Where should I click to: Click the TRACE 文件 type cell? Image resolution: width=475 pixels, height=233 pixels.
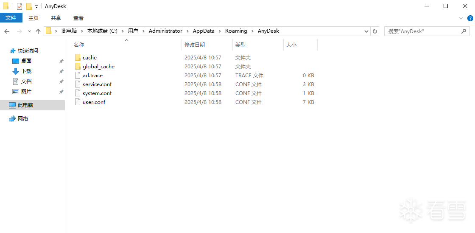(249, 76)
